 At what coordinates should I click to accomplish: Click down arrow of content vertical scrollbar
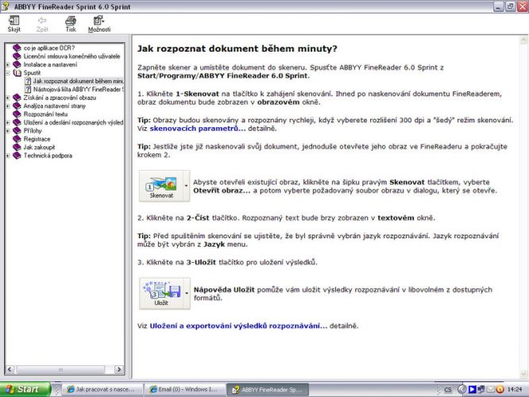tap(523, 374)
